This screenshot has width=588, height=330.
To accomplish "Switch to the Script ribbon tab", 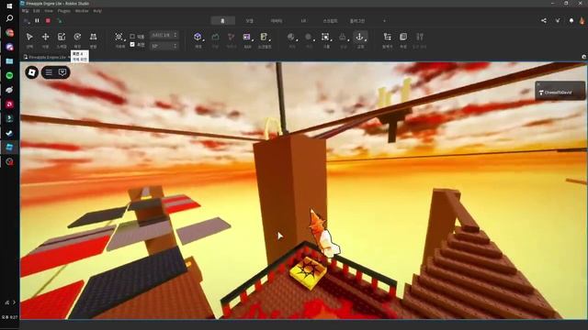I will pos(330,21).
